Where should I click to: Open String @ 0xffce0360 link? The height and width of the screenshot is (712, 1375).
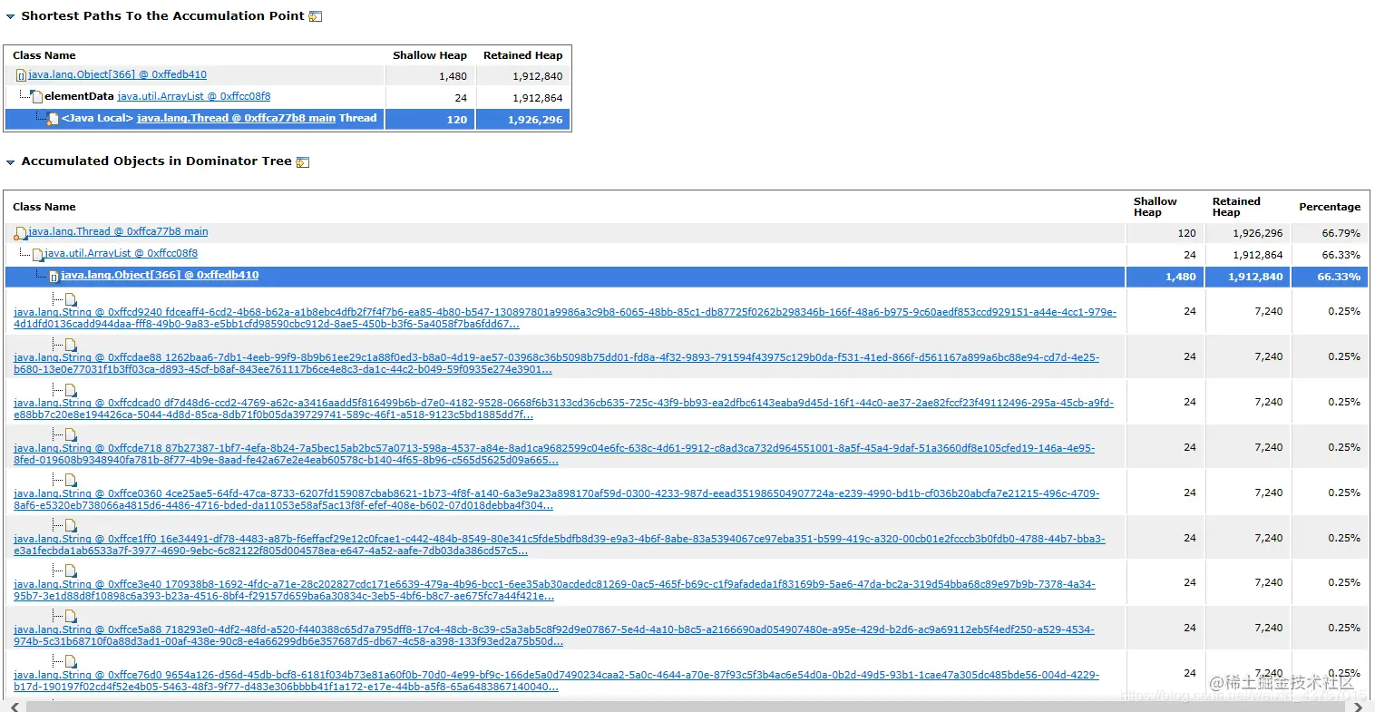pos(556,499)
